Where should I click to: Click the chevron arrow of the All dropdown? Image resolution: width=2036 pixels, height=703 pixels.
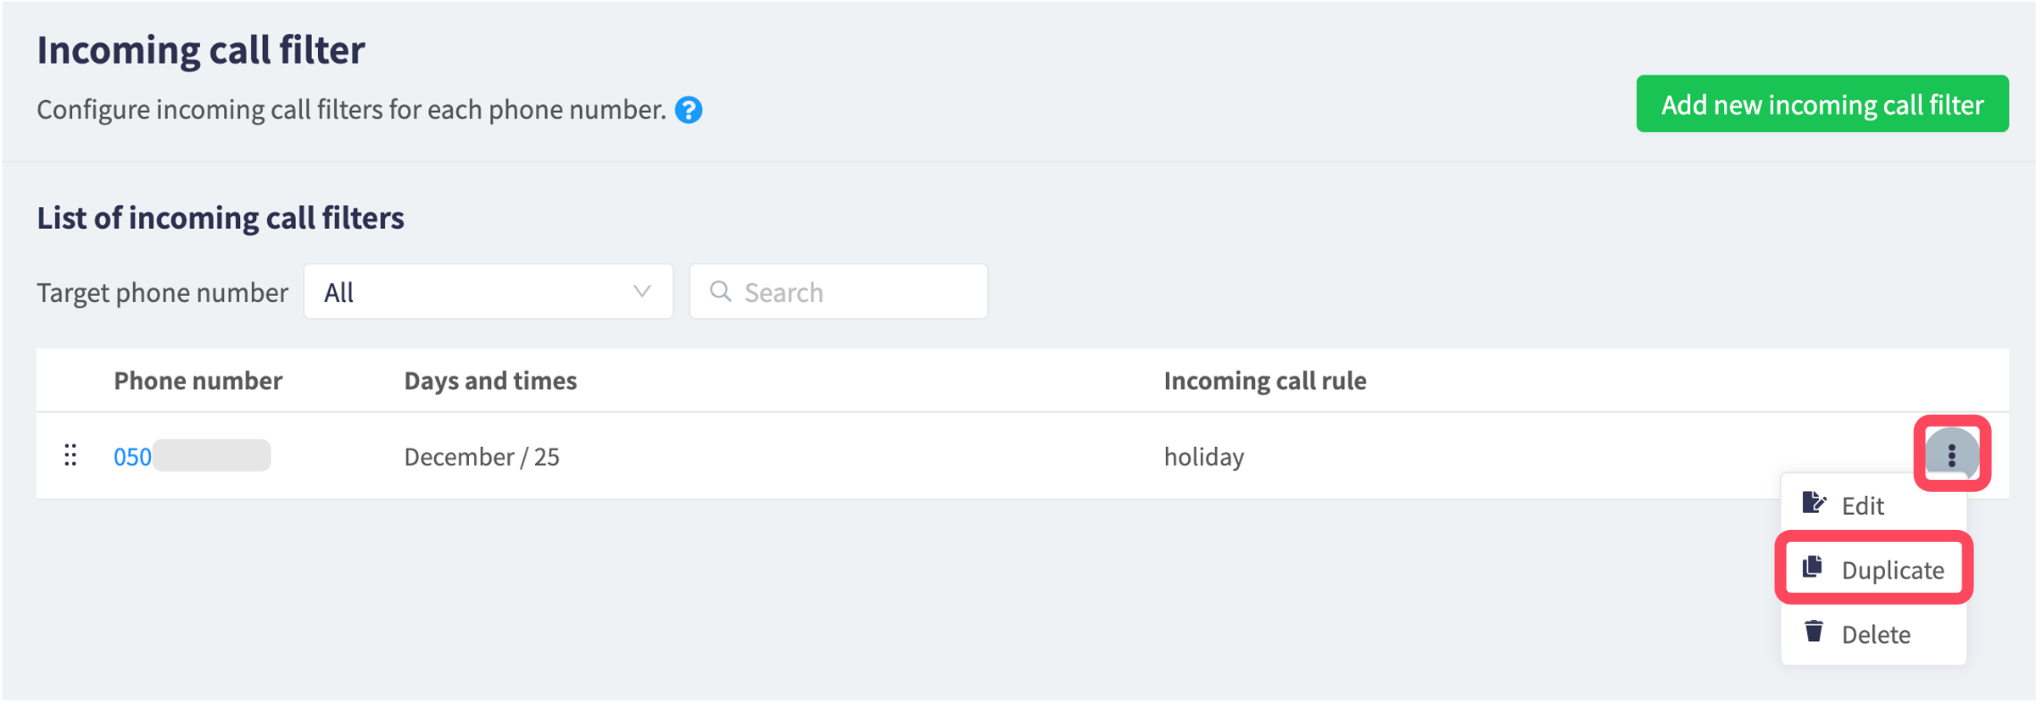642,292
